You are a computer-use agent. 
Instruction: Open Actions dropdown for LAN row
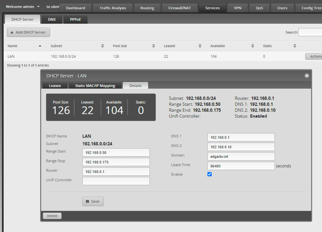(x=314, y=56)
